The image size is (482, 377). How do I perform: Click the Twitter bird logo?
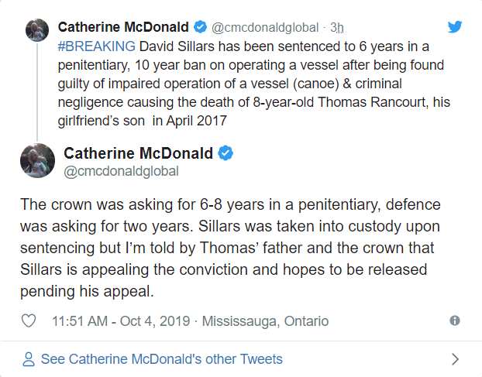click(x=455, y=28)
